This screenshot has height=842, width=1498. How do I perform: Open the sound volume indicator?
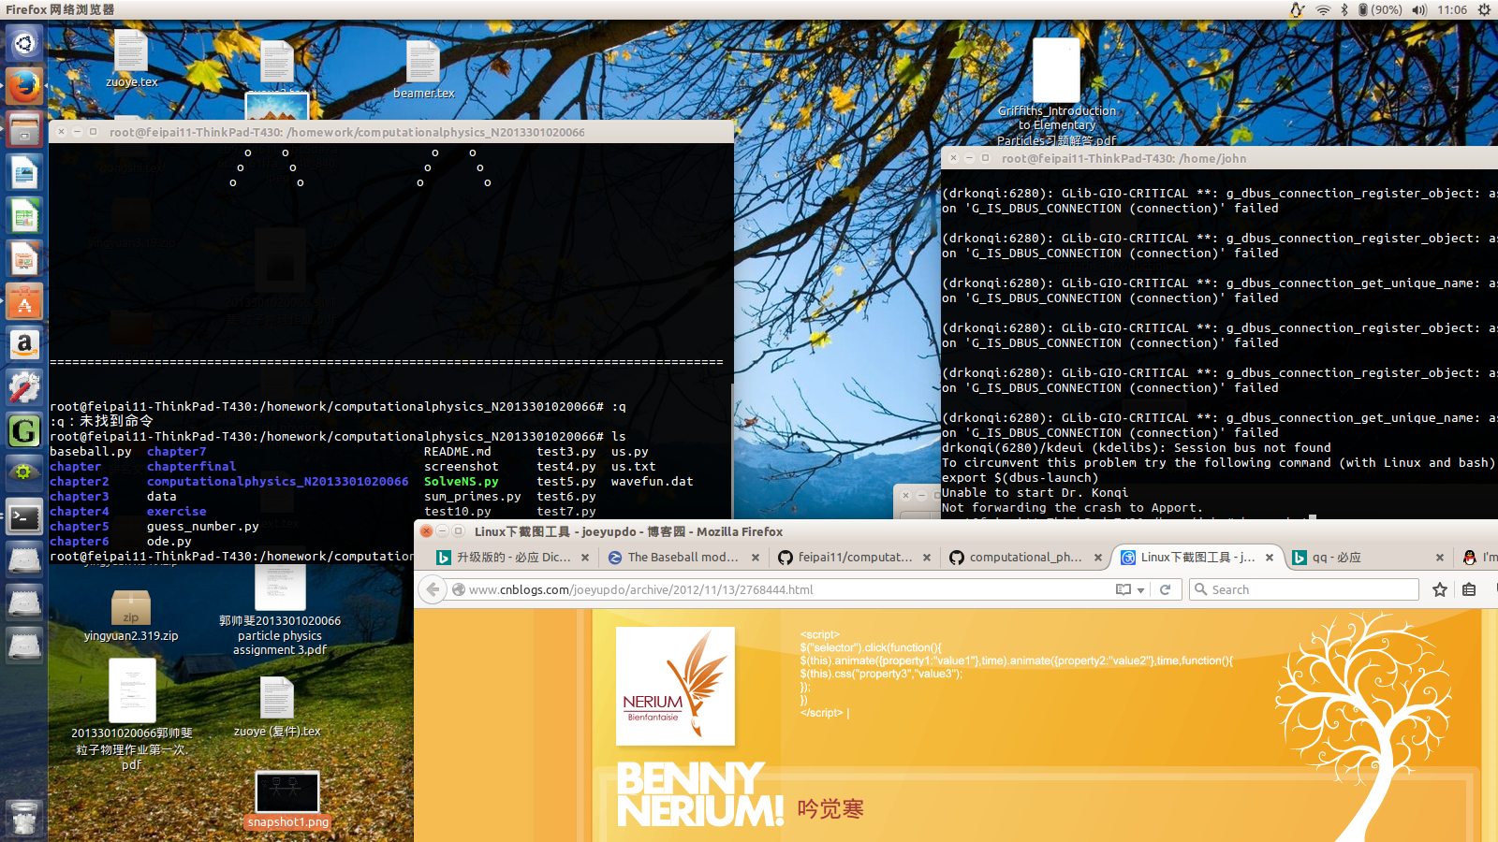(1419, 10)
